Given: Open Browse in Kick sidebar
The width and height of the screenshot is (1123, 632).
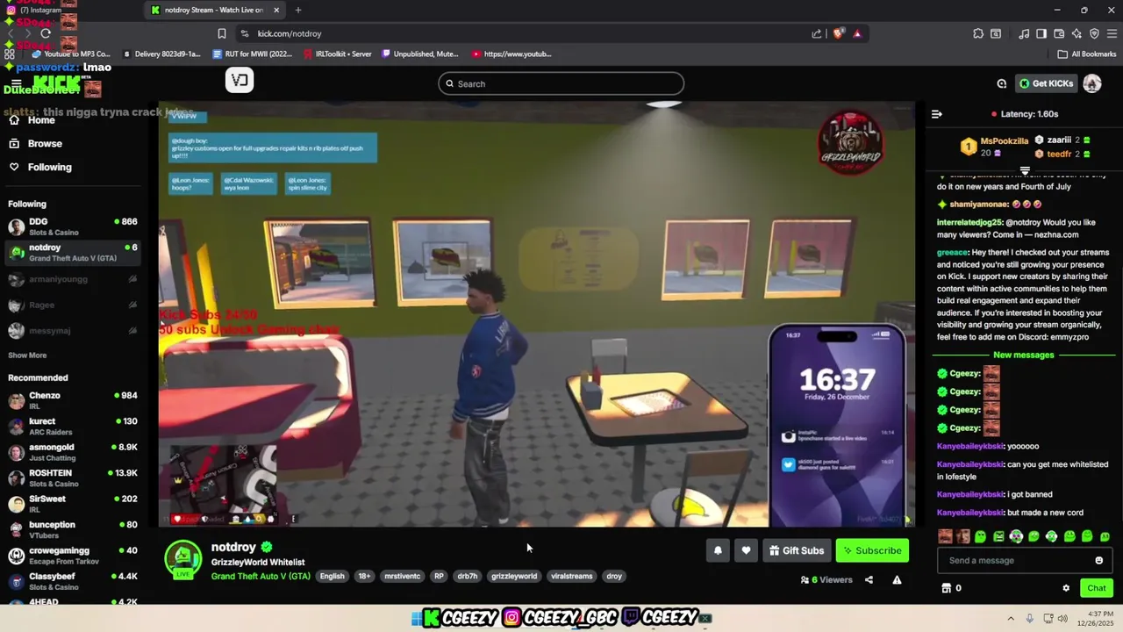Looking at the screenshot, I should click(x=36, y=143).
